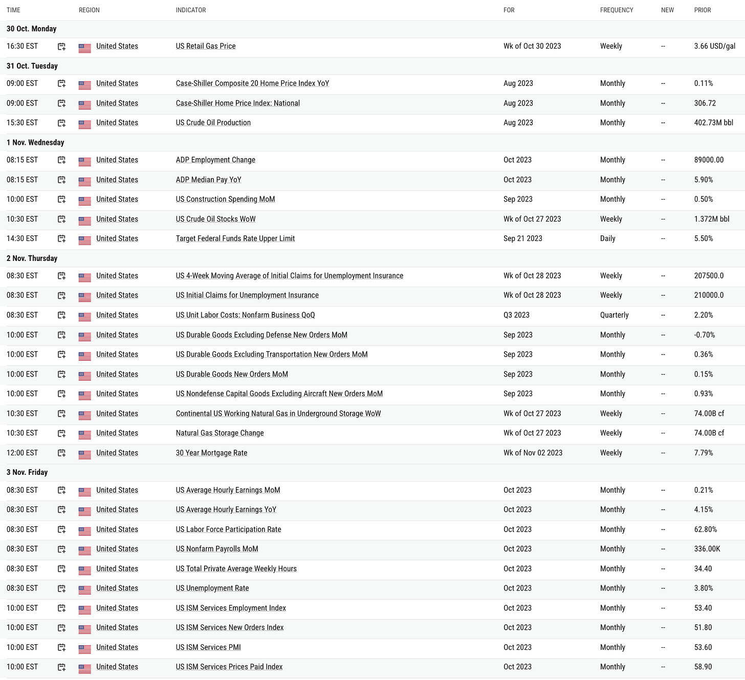Add US Average Hourly Earnings YoY to calendar
The height and width of the screenshot is (680, 745).
tap(61, 510)
